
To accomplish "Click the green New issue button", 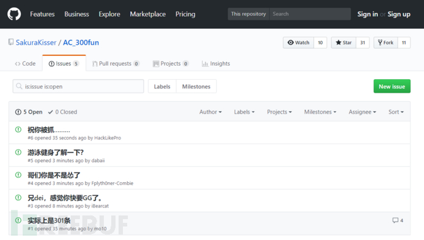I will 392,86.
